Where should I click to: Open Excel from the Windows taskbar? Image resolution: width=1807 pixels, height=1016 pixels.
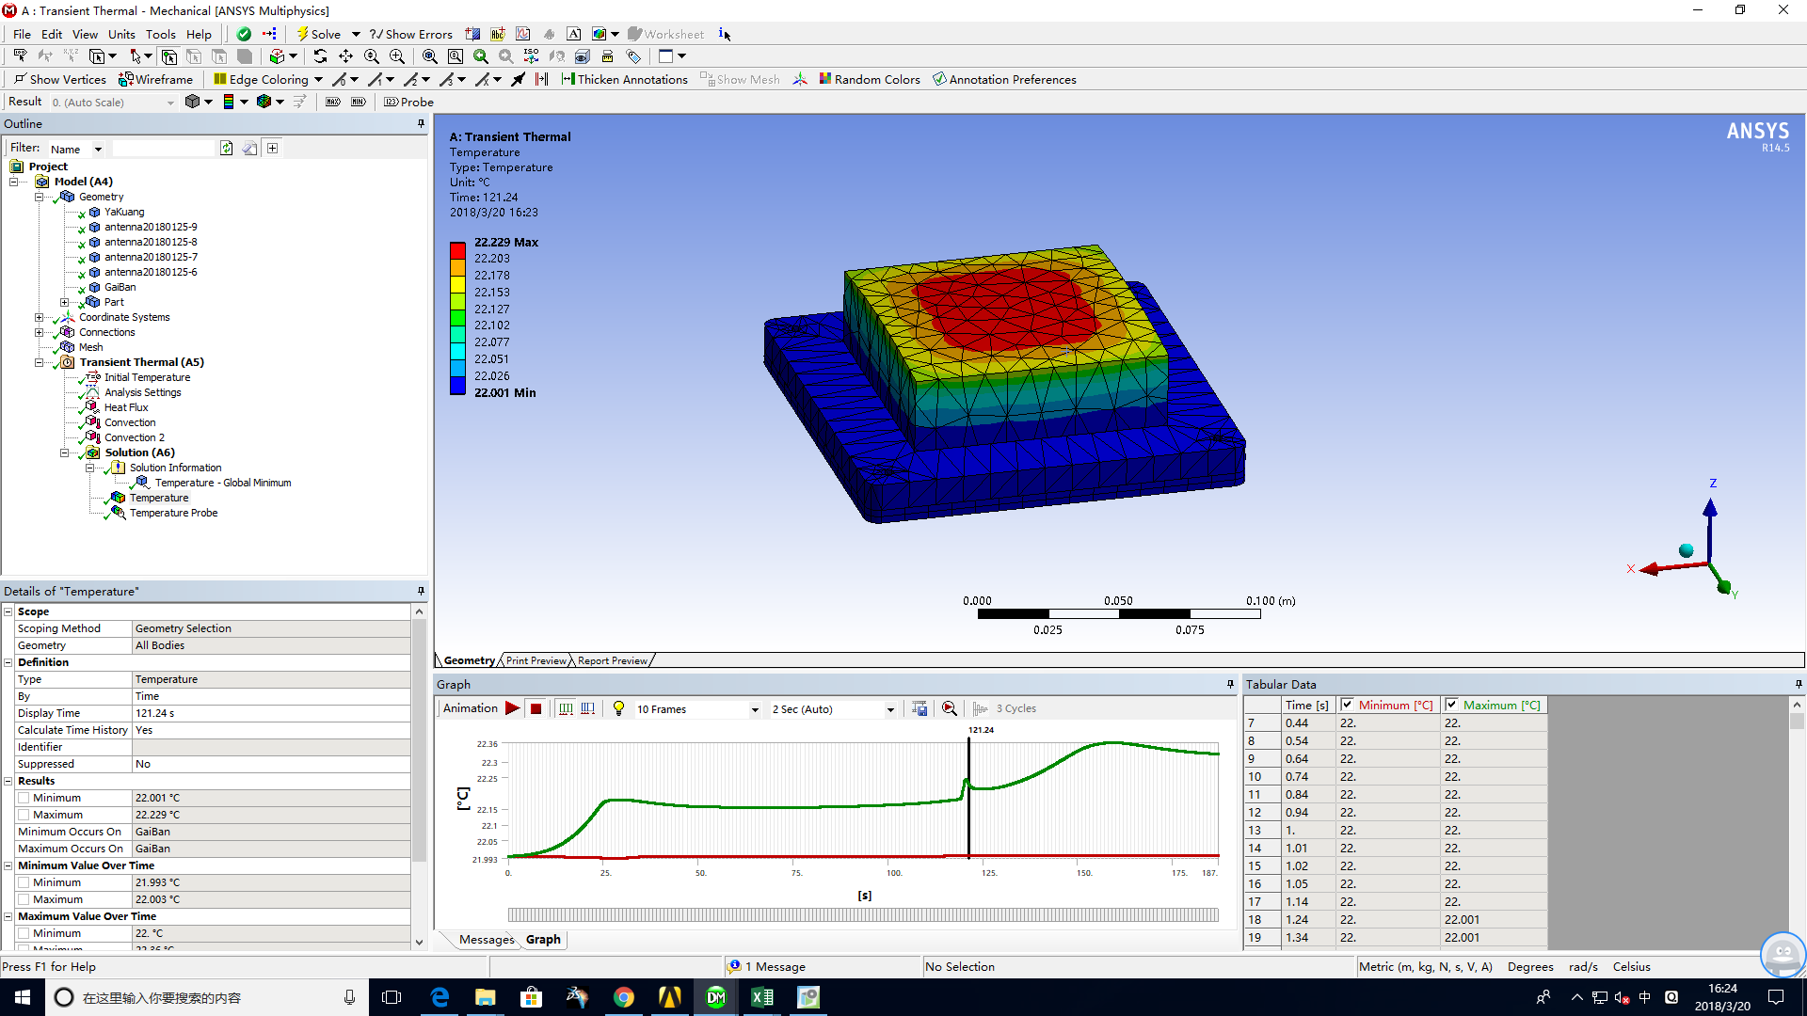point(762,997)
